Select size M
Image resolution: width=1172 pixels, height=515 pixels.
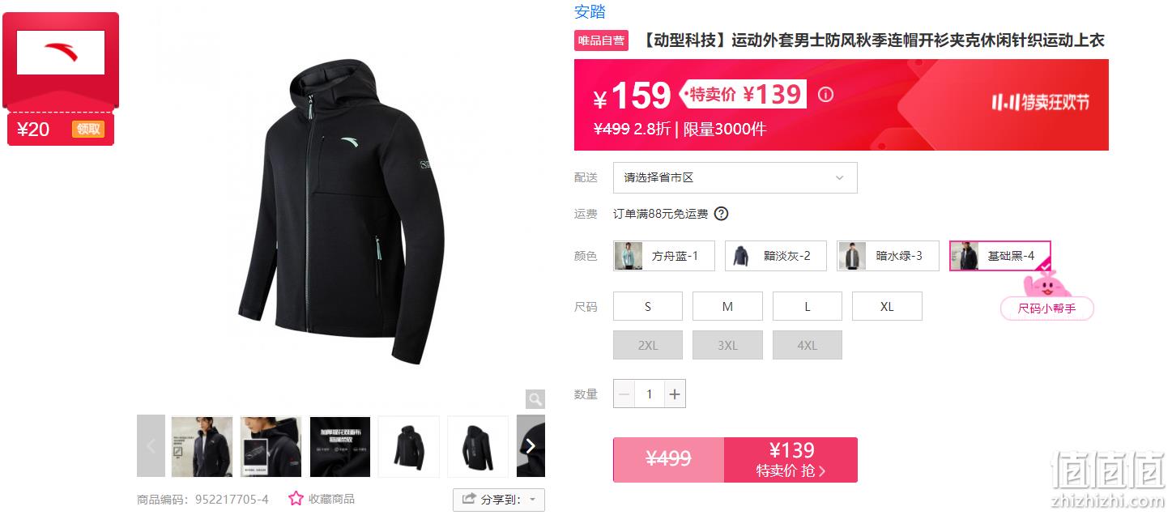point(727,306)
